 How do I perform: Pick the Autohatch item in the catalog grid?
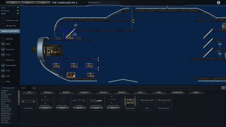click(x=79, y=101)
